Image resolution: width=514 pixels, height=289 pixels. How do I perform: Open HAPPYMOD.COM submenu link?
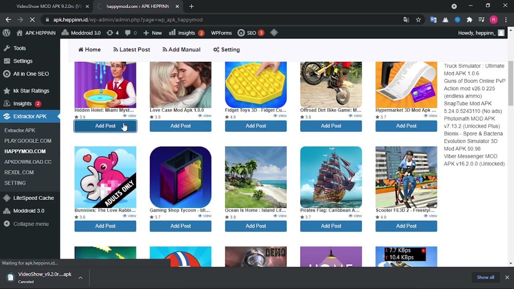(25, 151)
